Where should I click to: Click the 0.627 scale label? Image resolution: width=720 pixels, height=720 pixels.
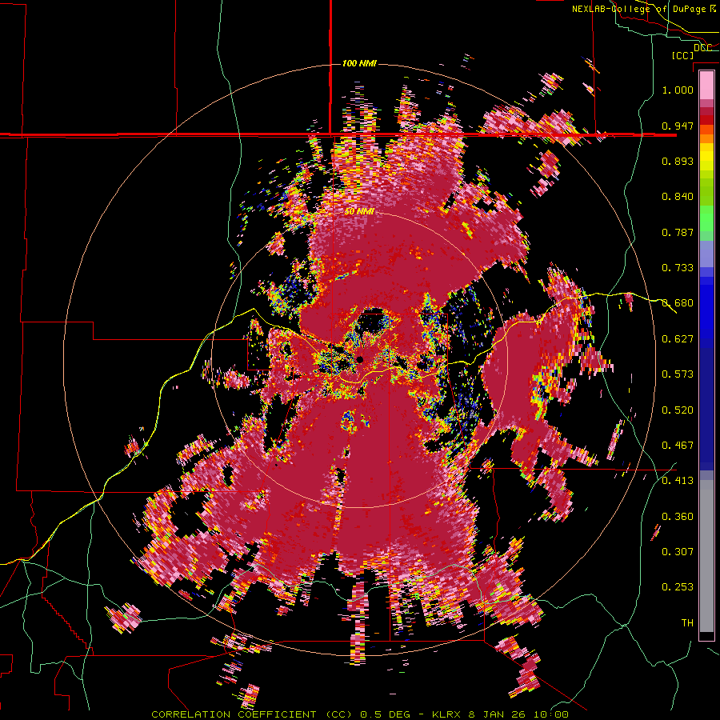678,339
